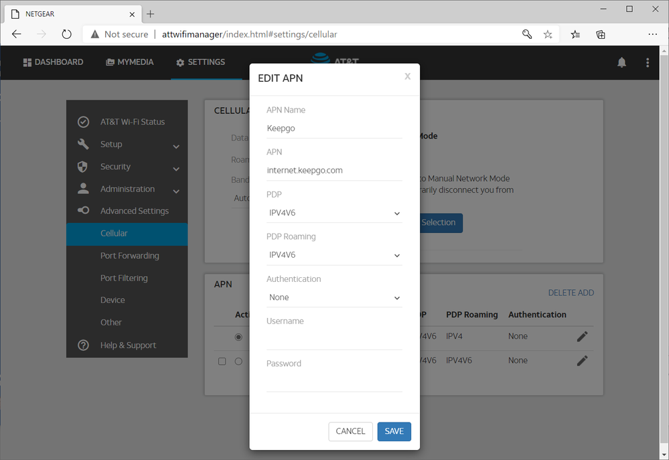
Task: Close the NETGEAR browser tab
Action: point(132,14)
